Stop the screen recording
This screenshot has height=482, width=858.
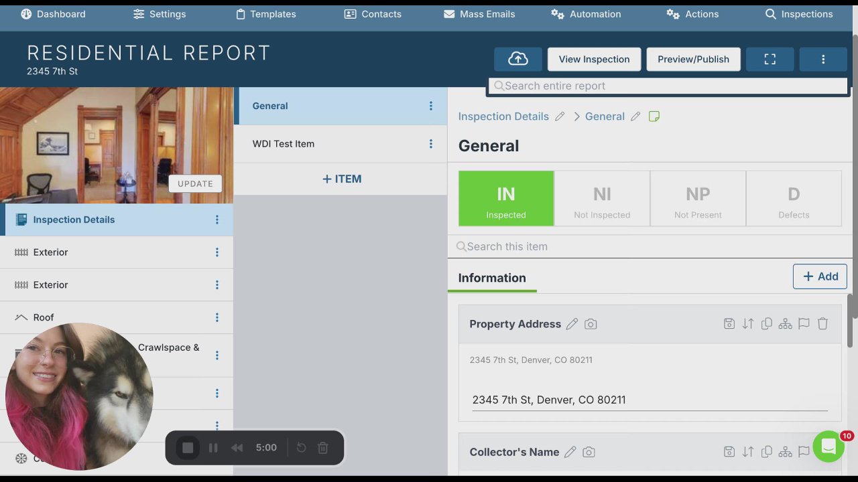[x=188, y=448]
